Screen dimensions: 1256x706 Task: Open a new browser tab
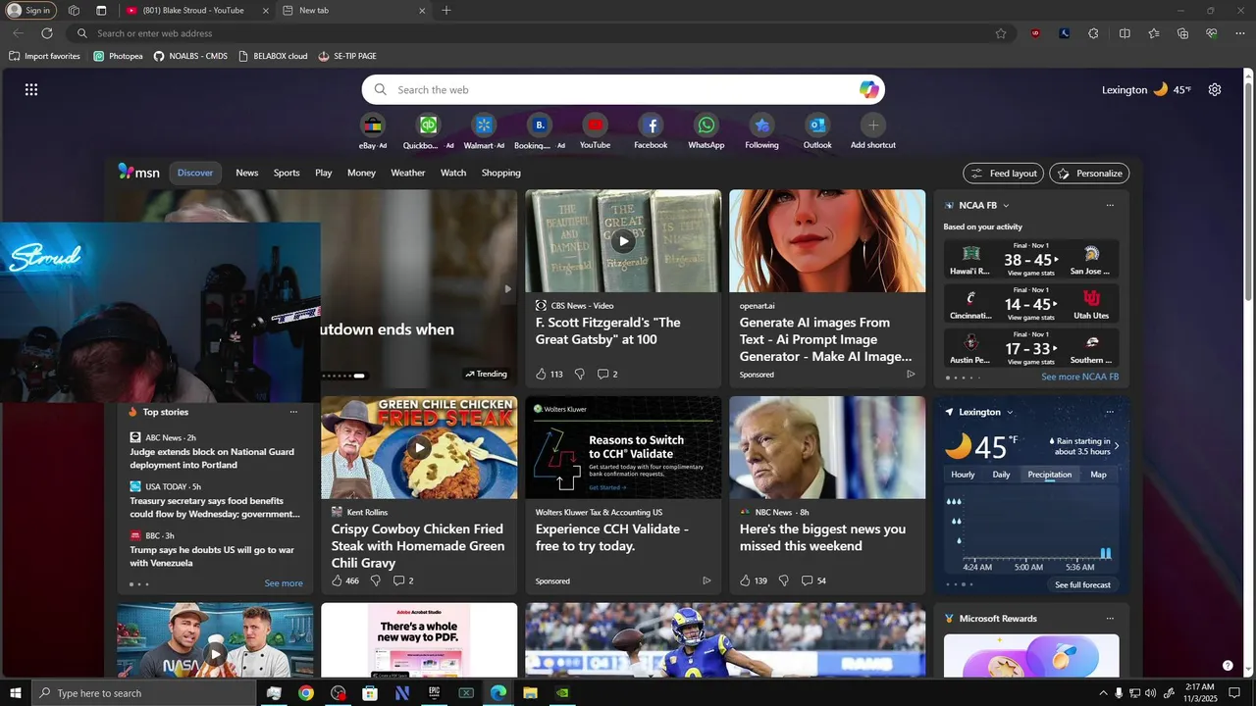pos(446,10)
